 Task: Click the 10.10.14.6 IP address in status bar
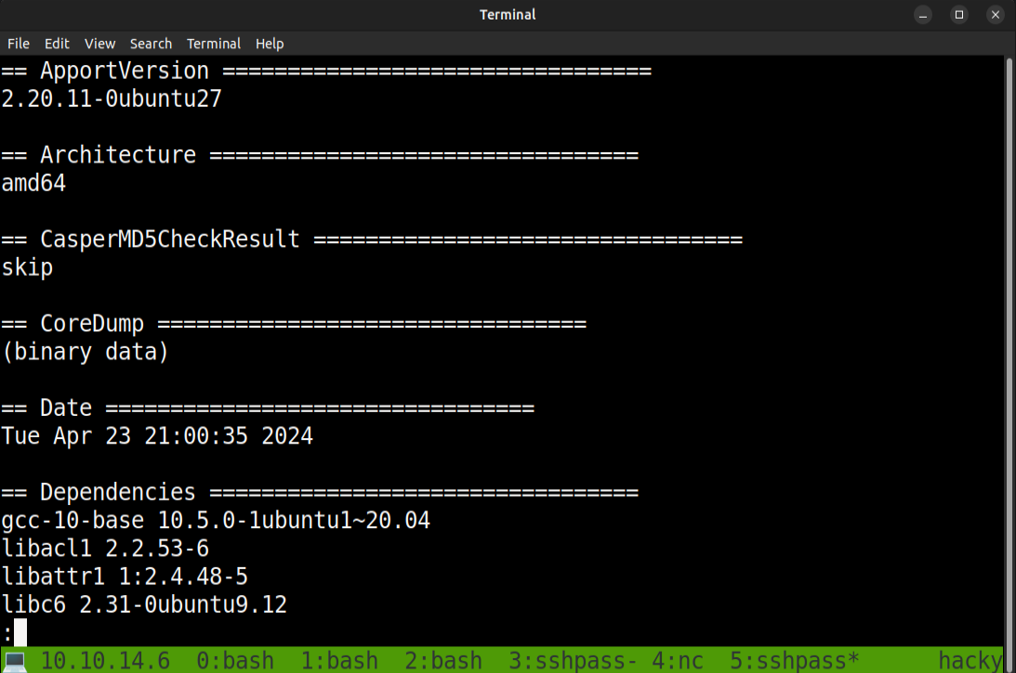[x=105, y=661]
